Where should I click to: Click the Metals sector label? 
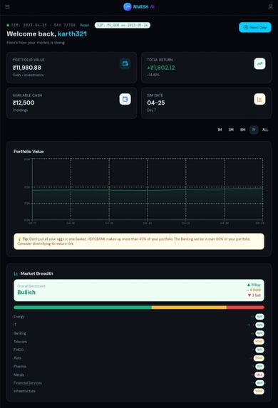(19, 375)
